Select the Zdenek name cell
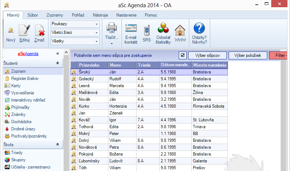This screenshot has height=171, width=290. [122, 113]
